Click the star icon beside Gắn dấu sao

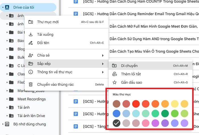point(115,82)
